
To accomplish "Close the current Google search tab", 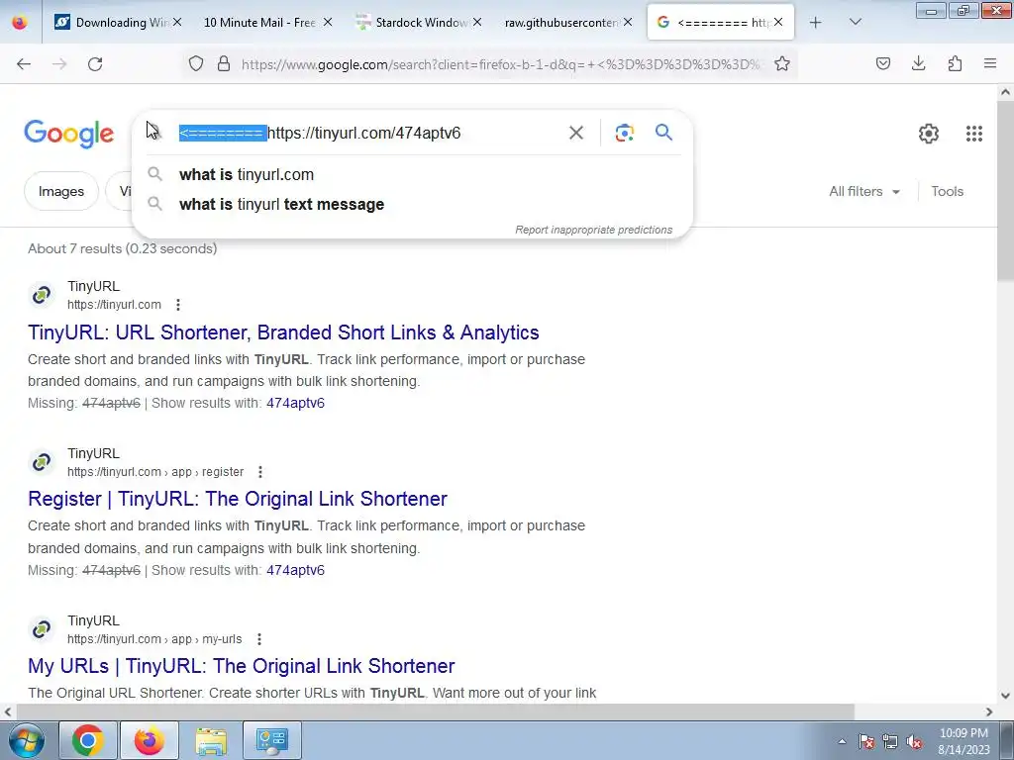I will click(778, 22).
